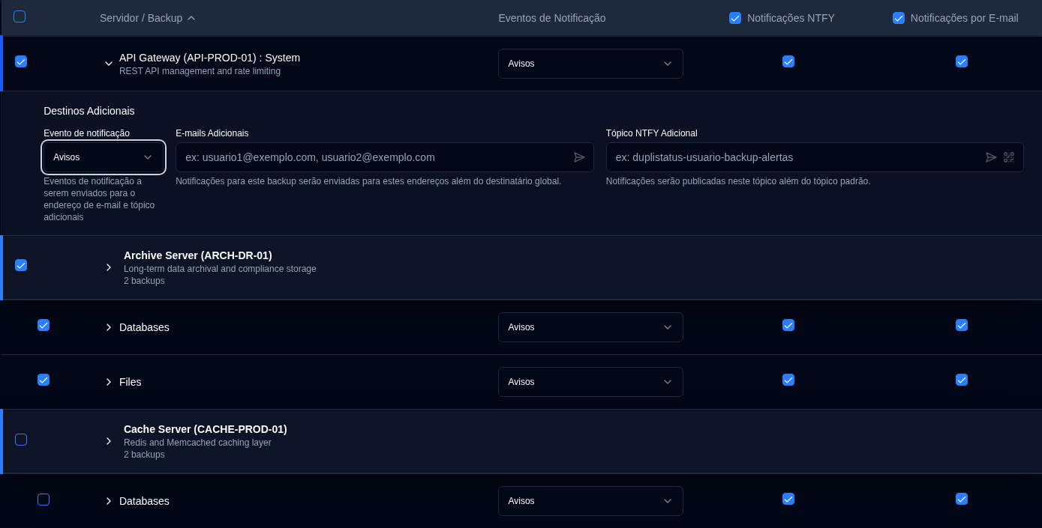The image size is (1042, 528).
Task: Toggle the Notificações por E-mail header checkbox
Action: click(x=899, y=18)
